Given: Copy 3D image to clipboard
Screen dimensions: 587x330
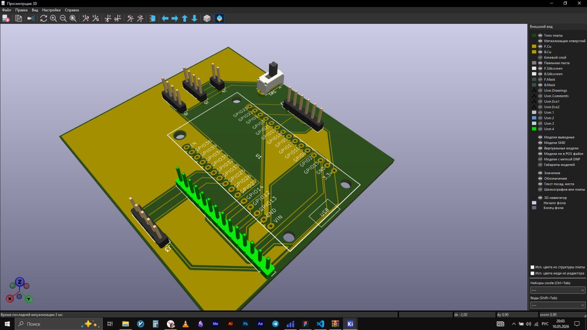Looking at the screenshot, I should 19,18.
